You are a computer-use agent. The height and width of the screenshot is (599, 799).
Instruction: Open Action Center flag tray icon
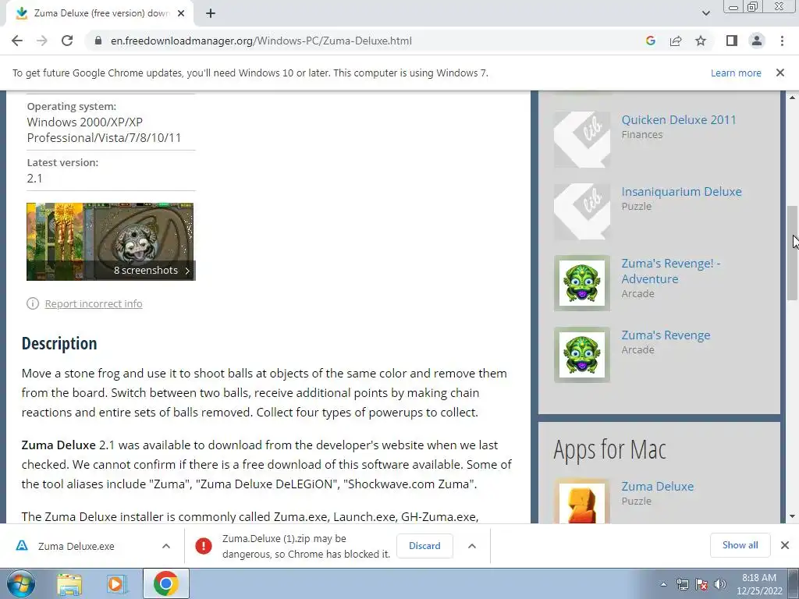pyautogui.click(x=701, y=584)
